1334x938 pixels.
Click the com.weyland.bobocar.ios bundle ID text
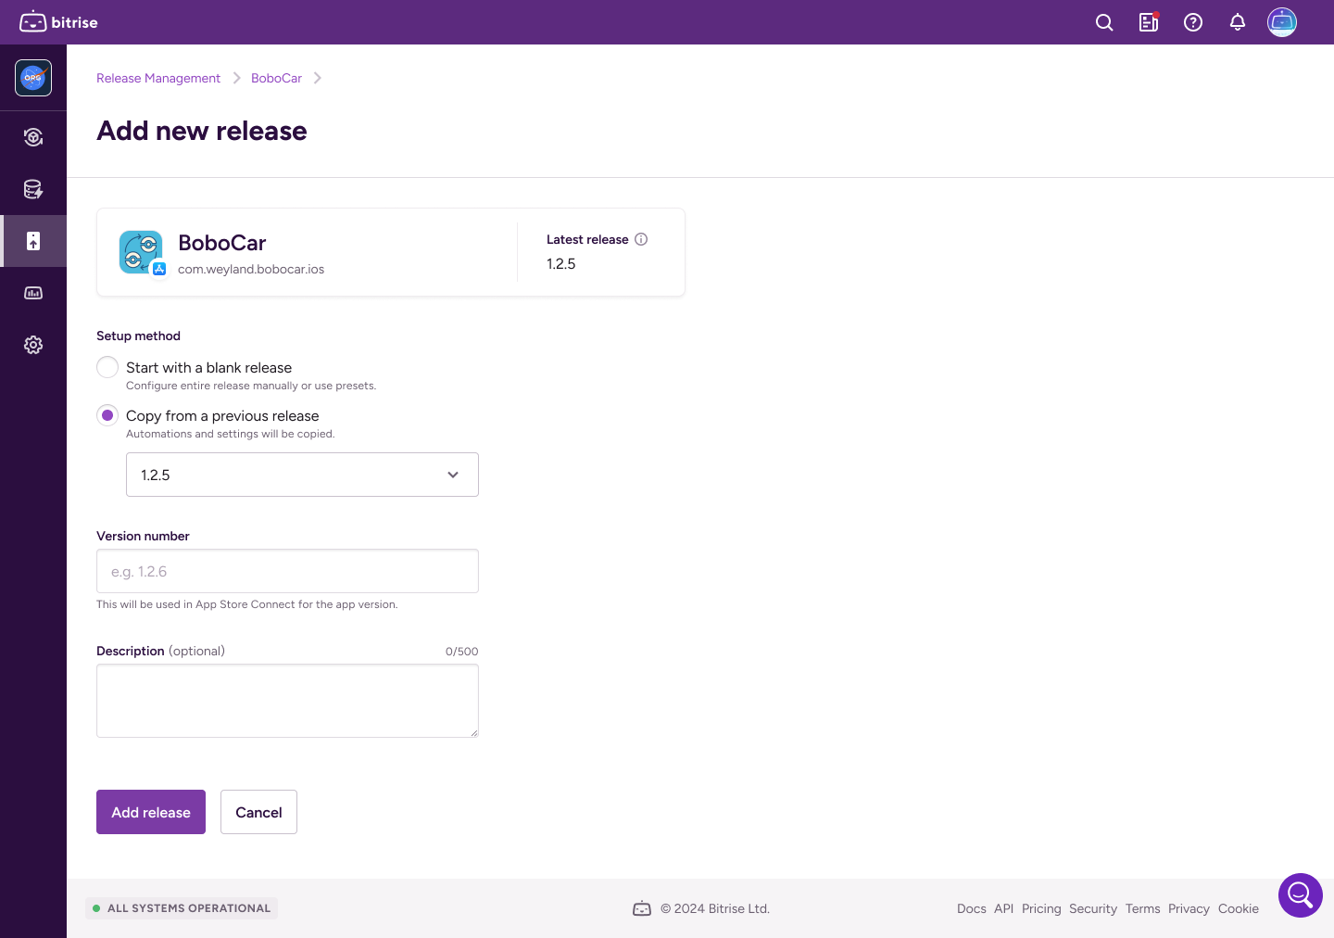coord(251,269)
